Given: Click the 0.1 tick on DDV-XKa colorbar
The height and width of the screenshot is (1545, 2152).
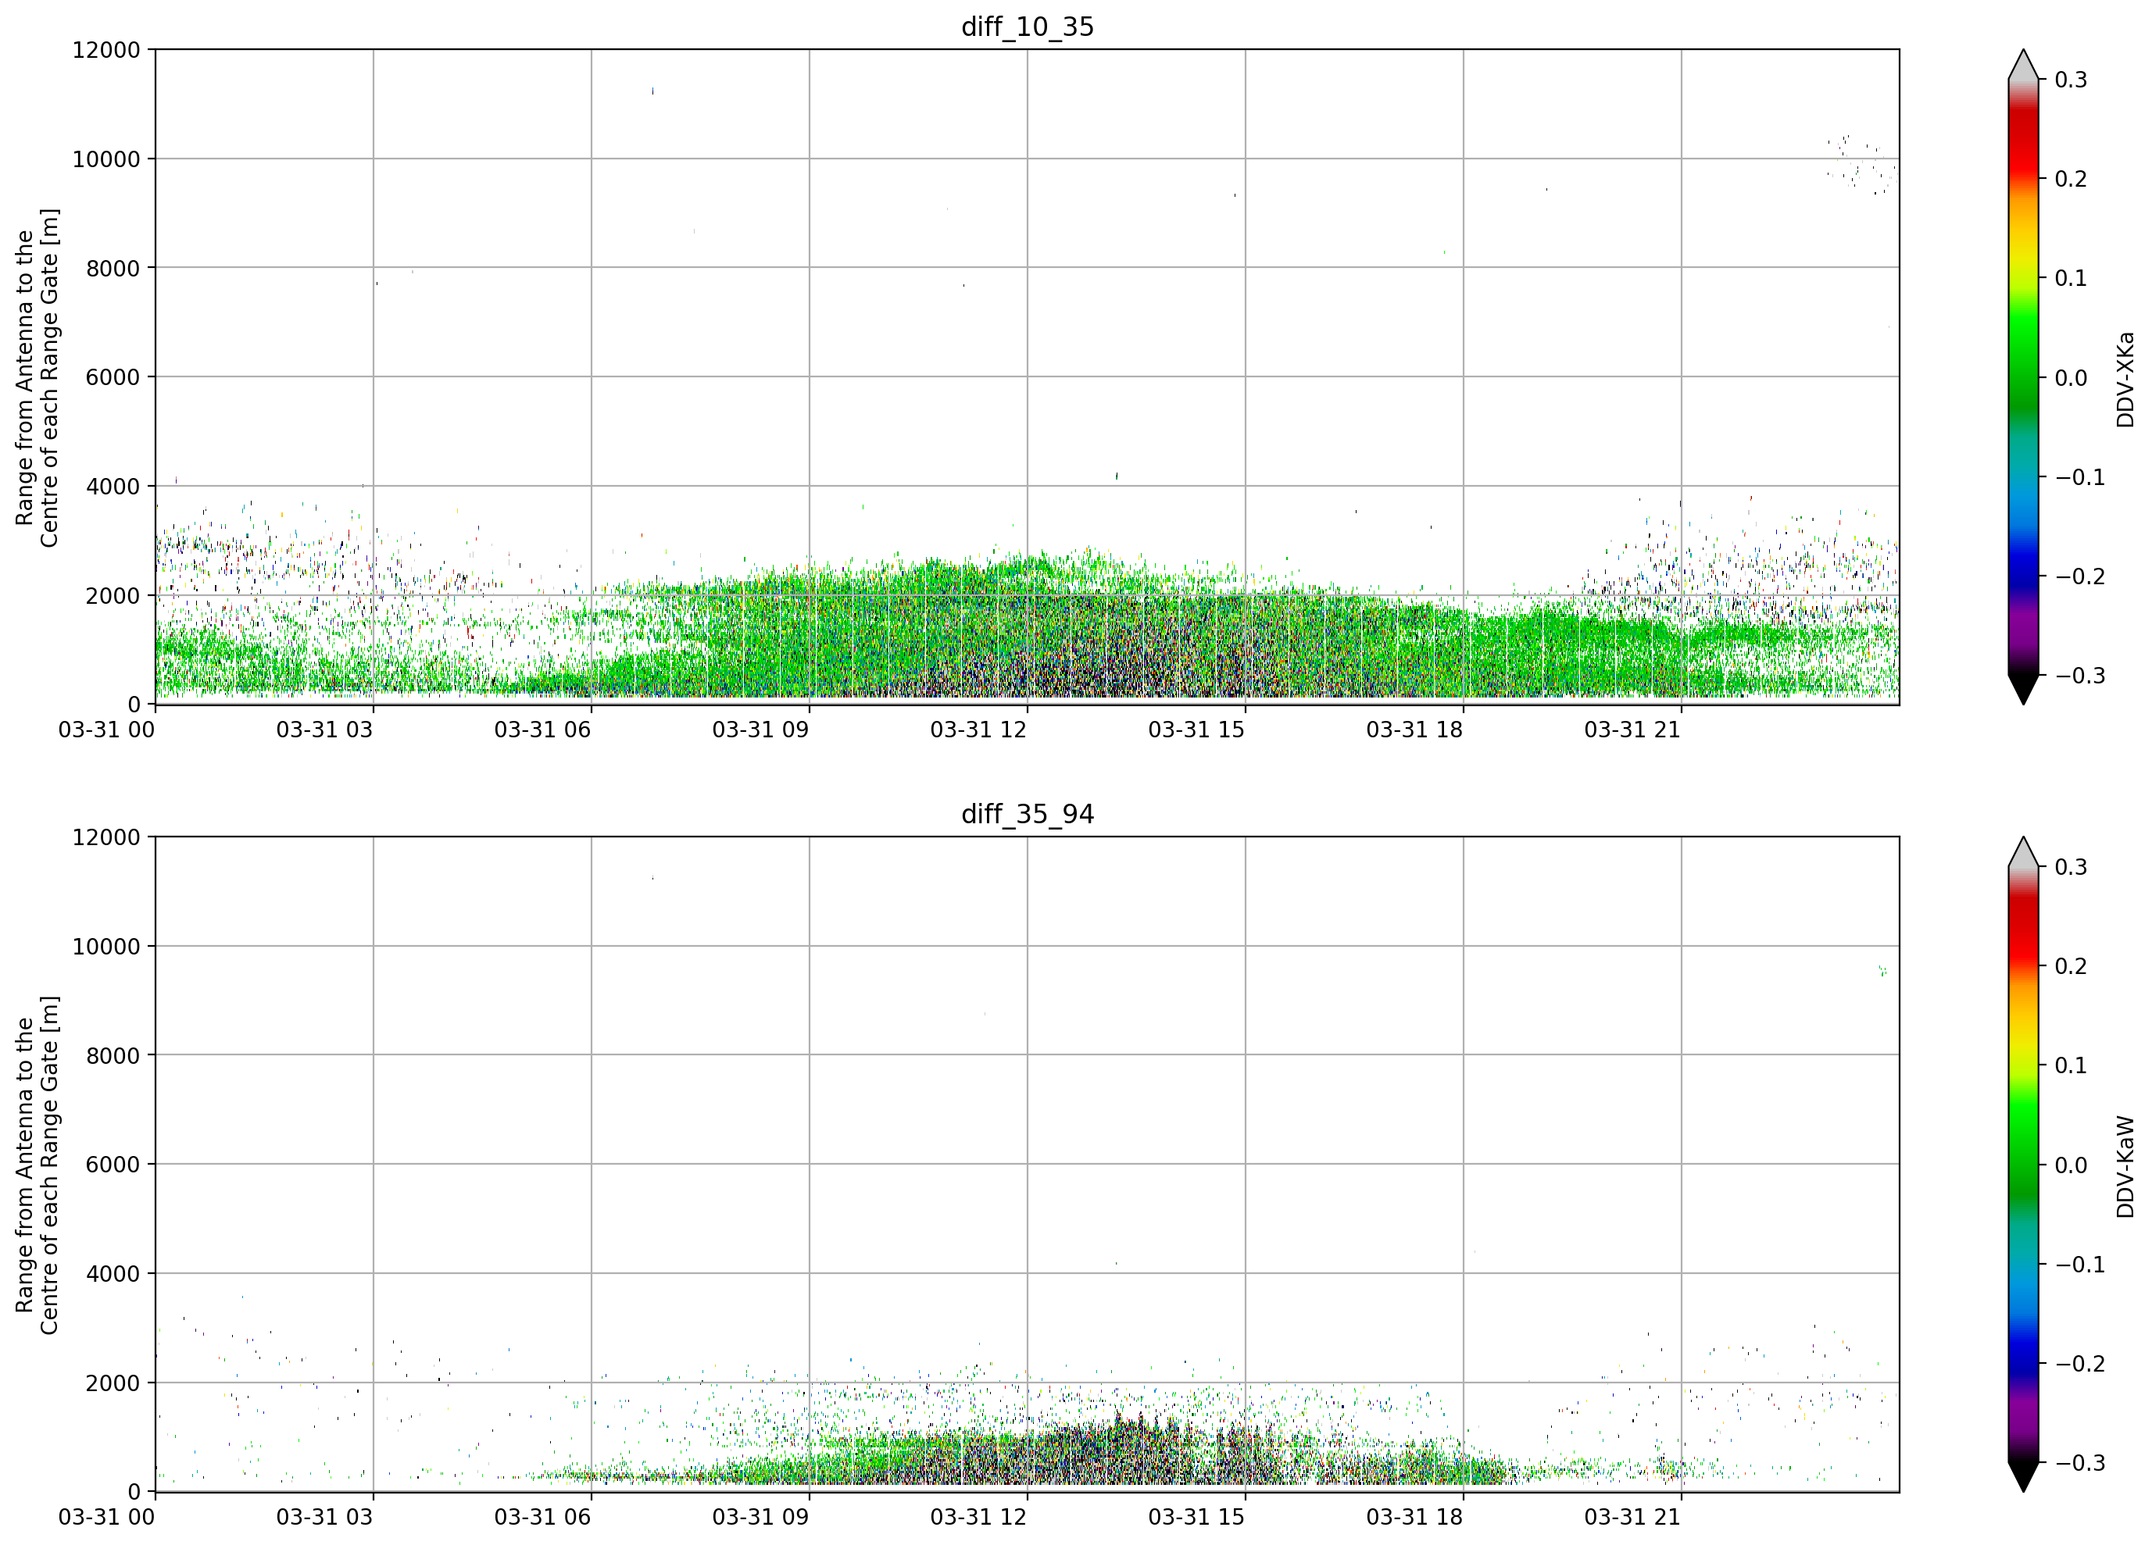Looking at the screenshot, I should tap(2071, 279).
